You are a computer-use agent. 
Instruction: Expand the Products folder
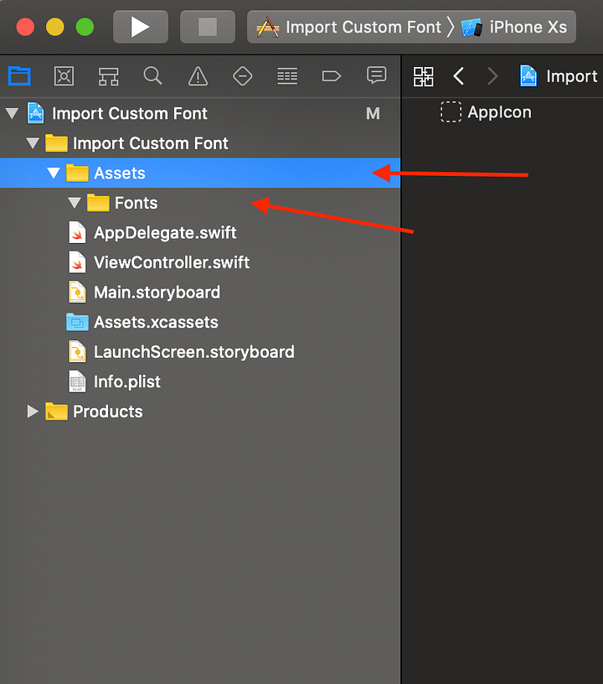(x=32, y=411)
